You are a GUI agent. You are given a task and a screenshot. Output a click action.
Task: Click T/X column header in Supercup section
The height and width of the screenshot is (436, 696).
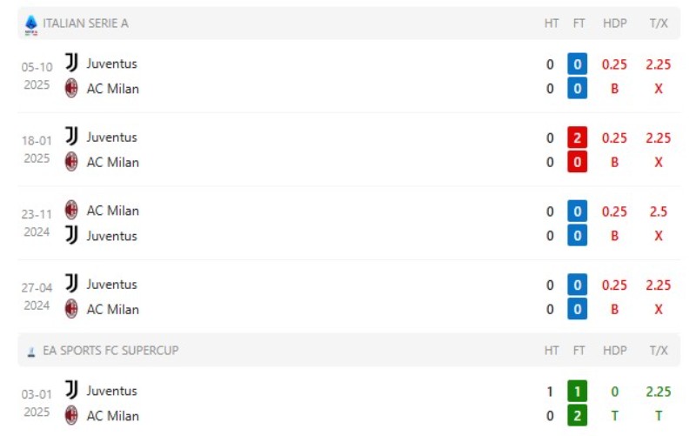click(658, 351)
